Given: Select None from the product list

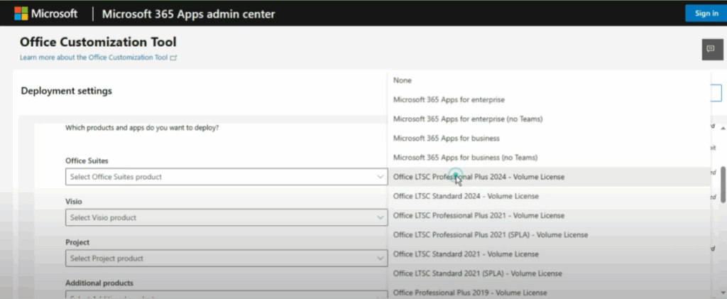Looking at the screenshot, I should click(x=549, y=80).
